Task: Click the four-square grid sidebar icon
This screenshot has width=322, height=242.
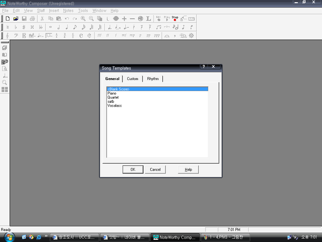Action: coord(5,89)
